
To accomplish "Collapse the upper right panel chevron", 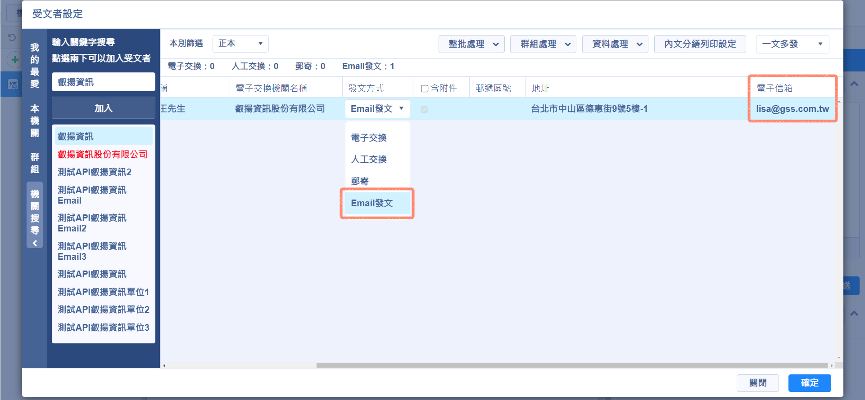I will click(x=854, y=84).
